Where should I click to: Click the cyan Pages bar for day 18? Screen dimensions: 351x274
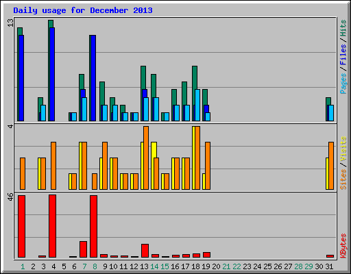pyautogui.click(x=197, y=105)
